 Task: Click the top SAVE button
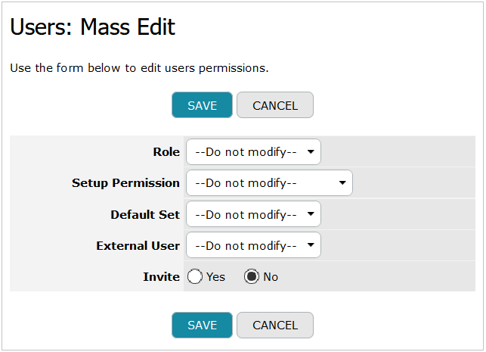tap(202, 105)
